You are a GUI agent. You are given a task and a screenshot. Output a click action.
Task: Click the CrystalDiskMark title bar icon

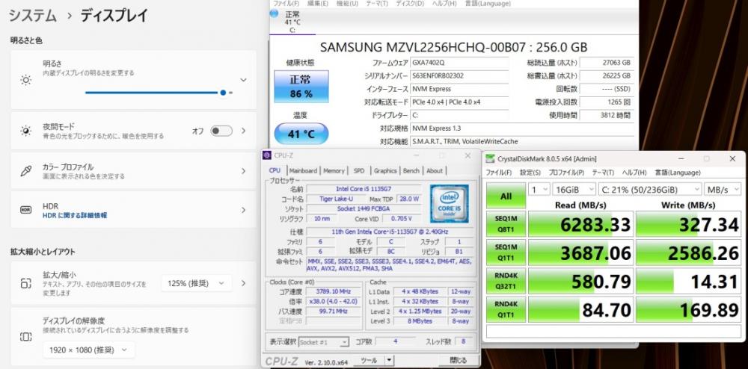click(489, 158)
